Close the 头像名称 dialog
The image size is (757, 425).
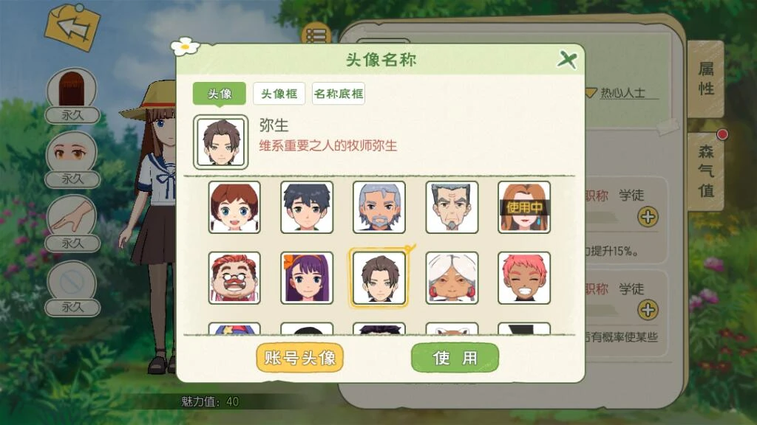pos(567,60)
